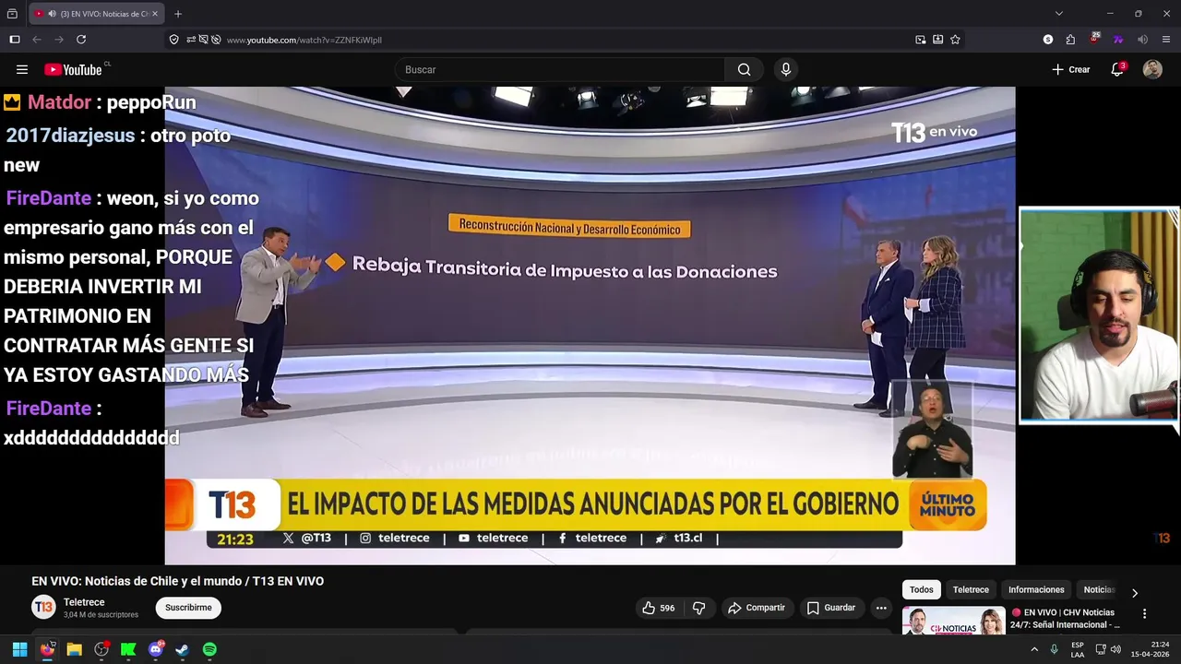This screenshot has height=664, width=1181.
Task: Open browser extensions puzzle icon
Action: click(x=1070, y=40)
